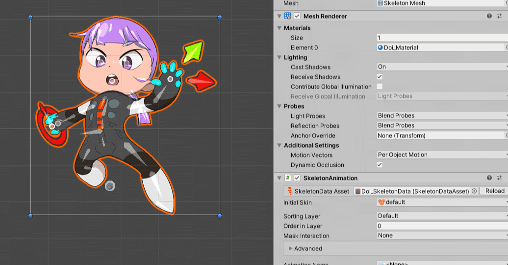Open the Reflection Probes dropdown

(x=442, y=125)
